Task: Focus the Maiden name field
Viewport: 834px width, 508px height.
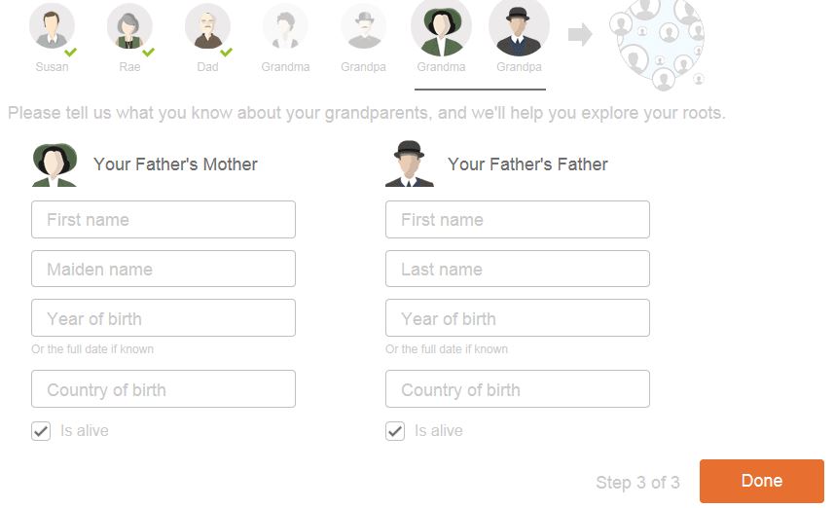Action: coord(163,270)
